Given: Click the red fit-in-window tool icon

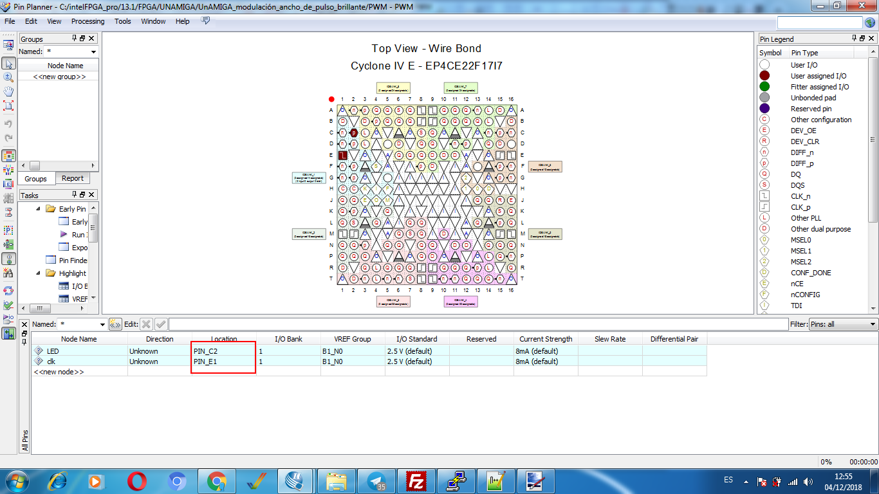Looking at the screenshot, I should (9, 105).
